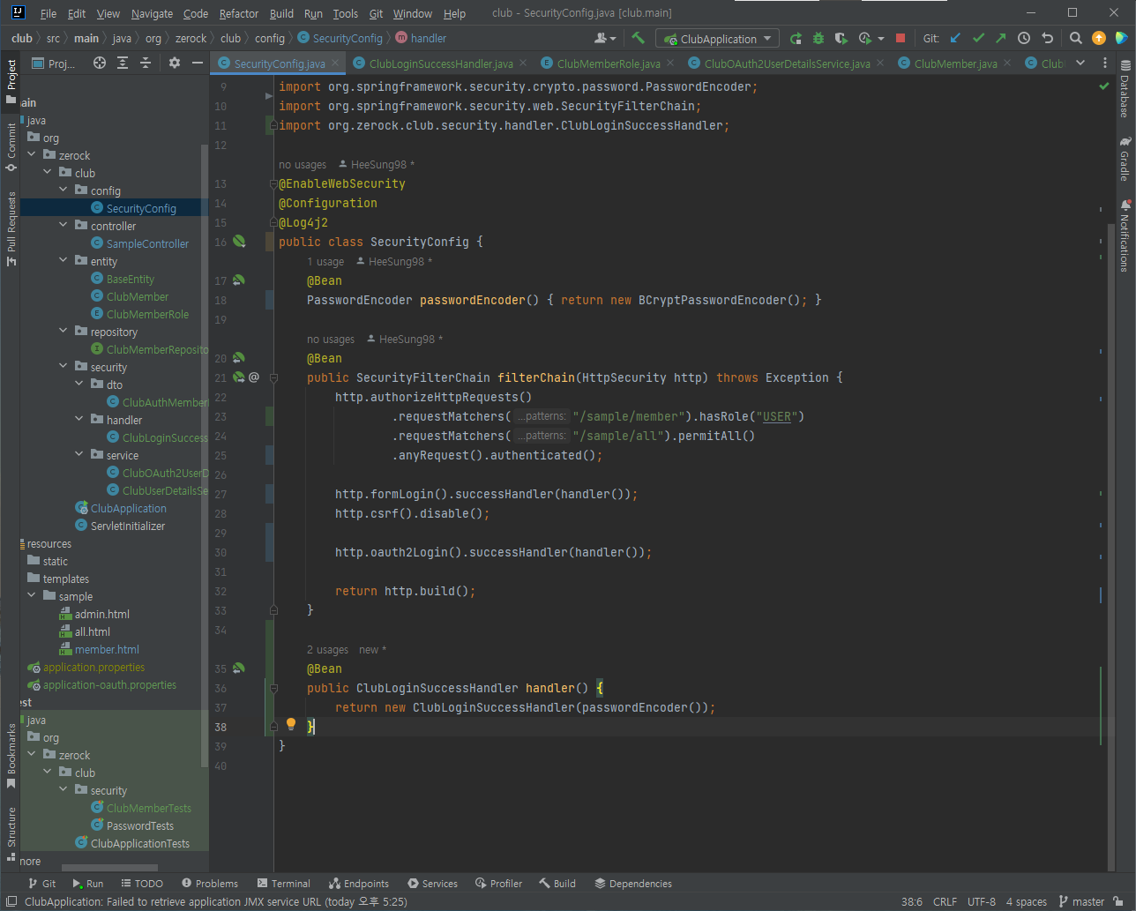Open the Profiler run options dropdown arrow

pyautogui.click(x=881, y=39)
